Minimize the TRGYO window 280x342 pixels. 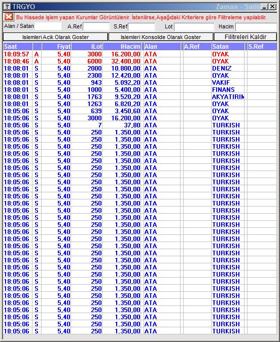(264, 7)
